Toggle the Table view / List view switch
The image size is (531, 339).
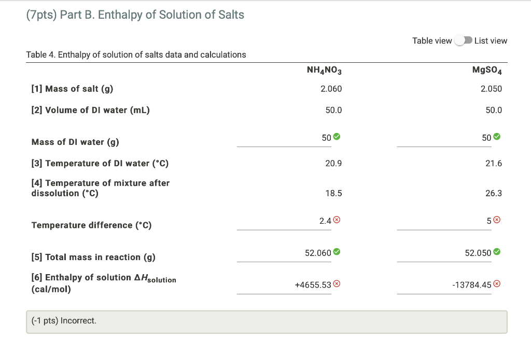pos(463,40)
